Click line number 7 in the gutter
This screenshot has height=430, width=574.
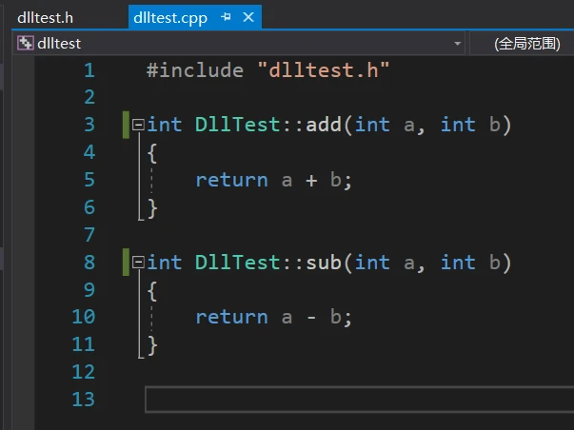[x=89, y=234]
